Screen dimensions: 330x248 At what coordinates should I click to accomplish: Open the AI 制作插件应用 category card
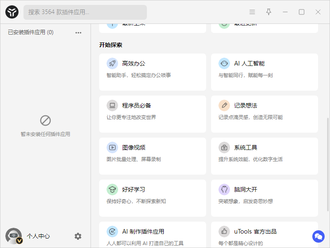click(x=153, y=234)
